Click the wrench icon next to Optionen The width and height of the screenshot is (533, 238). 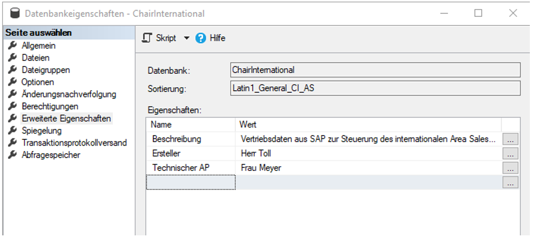point(12,82)
